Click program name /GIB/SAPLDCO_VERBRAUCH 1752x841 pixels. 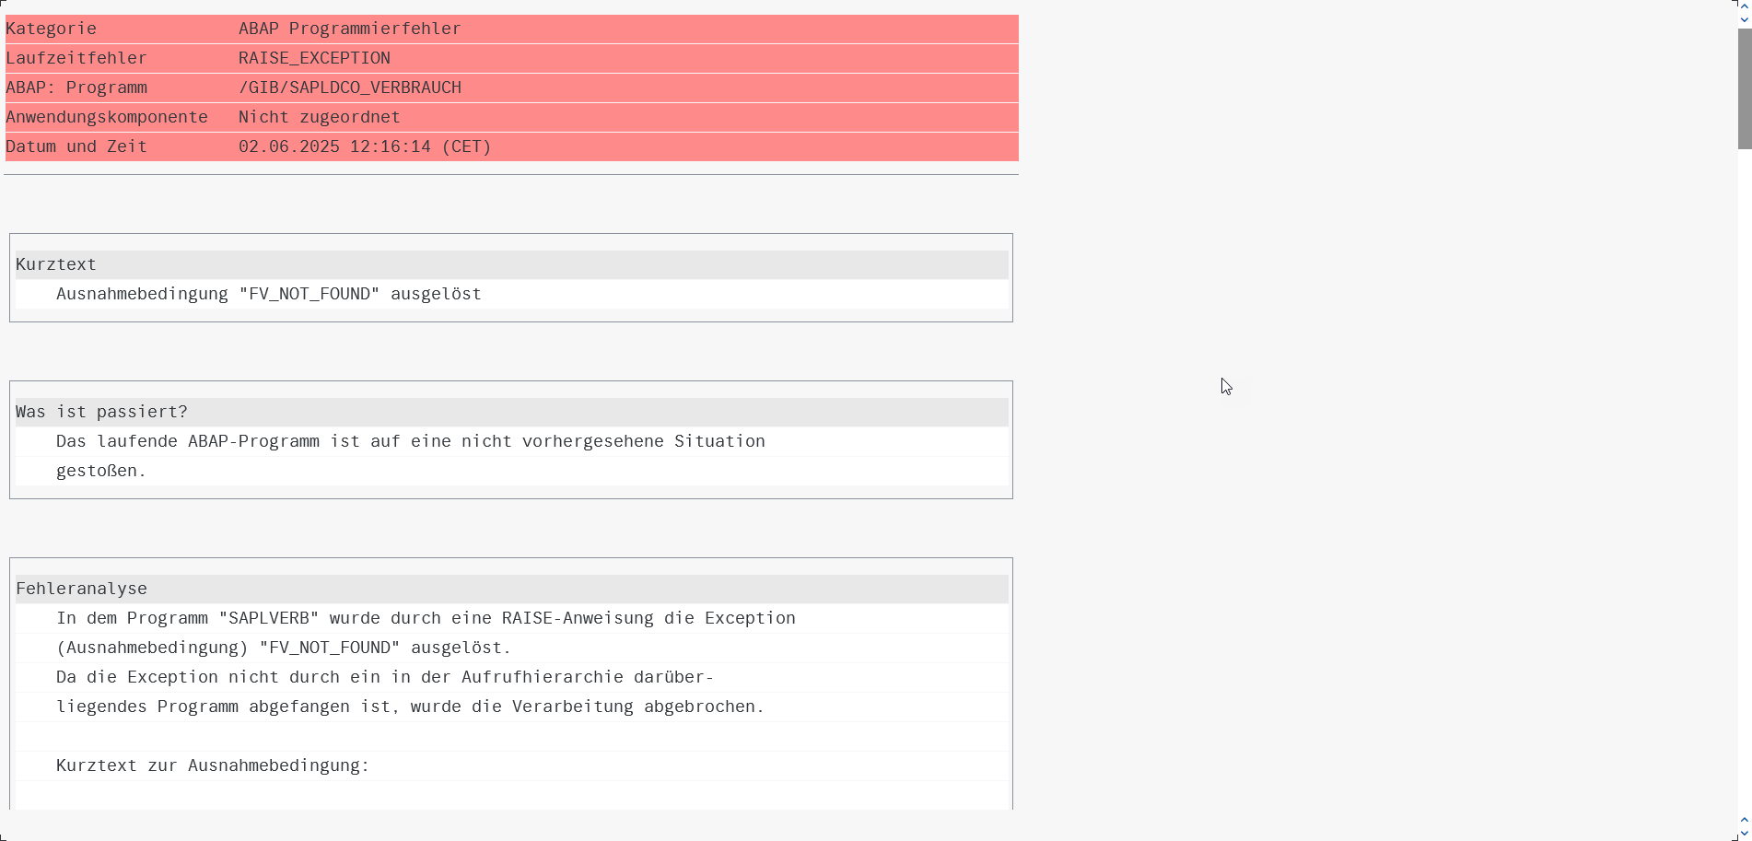pos(349,88)
